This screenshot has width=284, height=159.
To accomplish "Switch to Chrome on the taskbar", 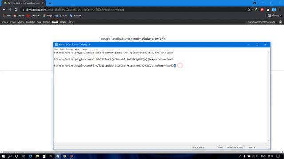I will point(64,156).
